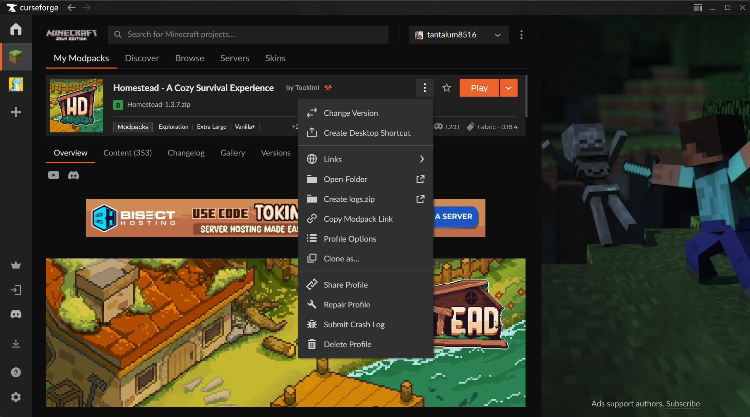Click the game controller version icon
Viewport: 750px width, 417px height.
pyautogui.click(x=438, y=127)
